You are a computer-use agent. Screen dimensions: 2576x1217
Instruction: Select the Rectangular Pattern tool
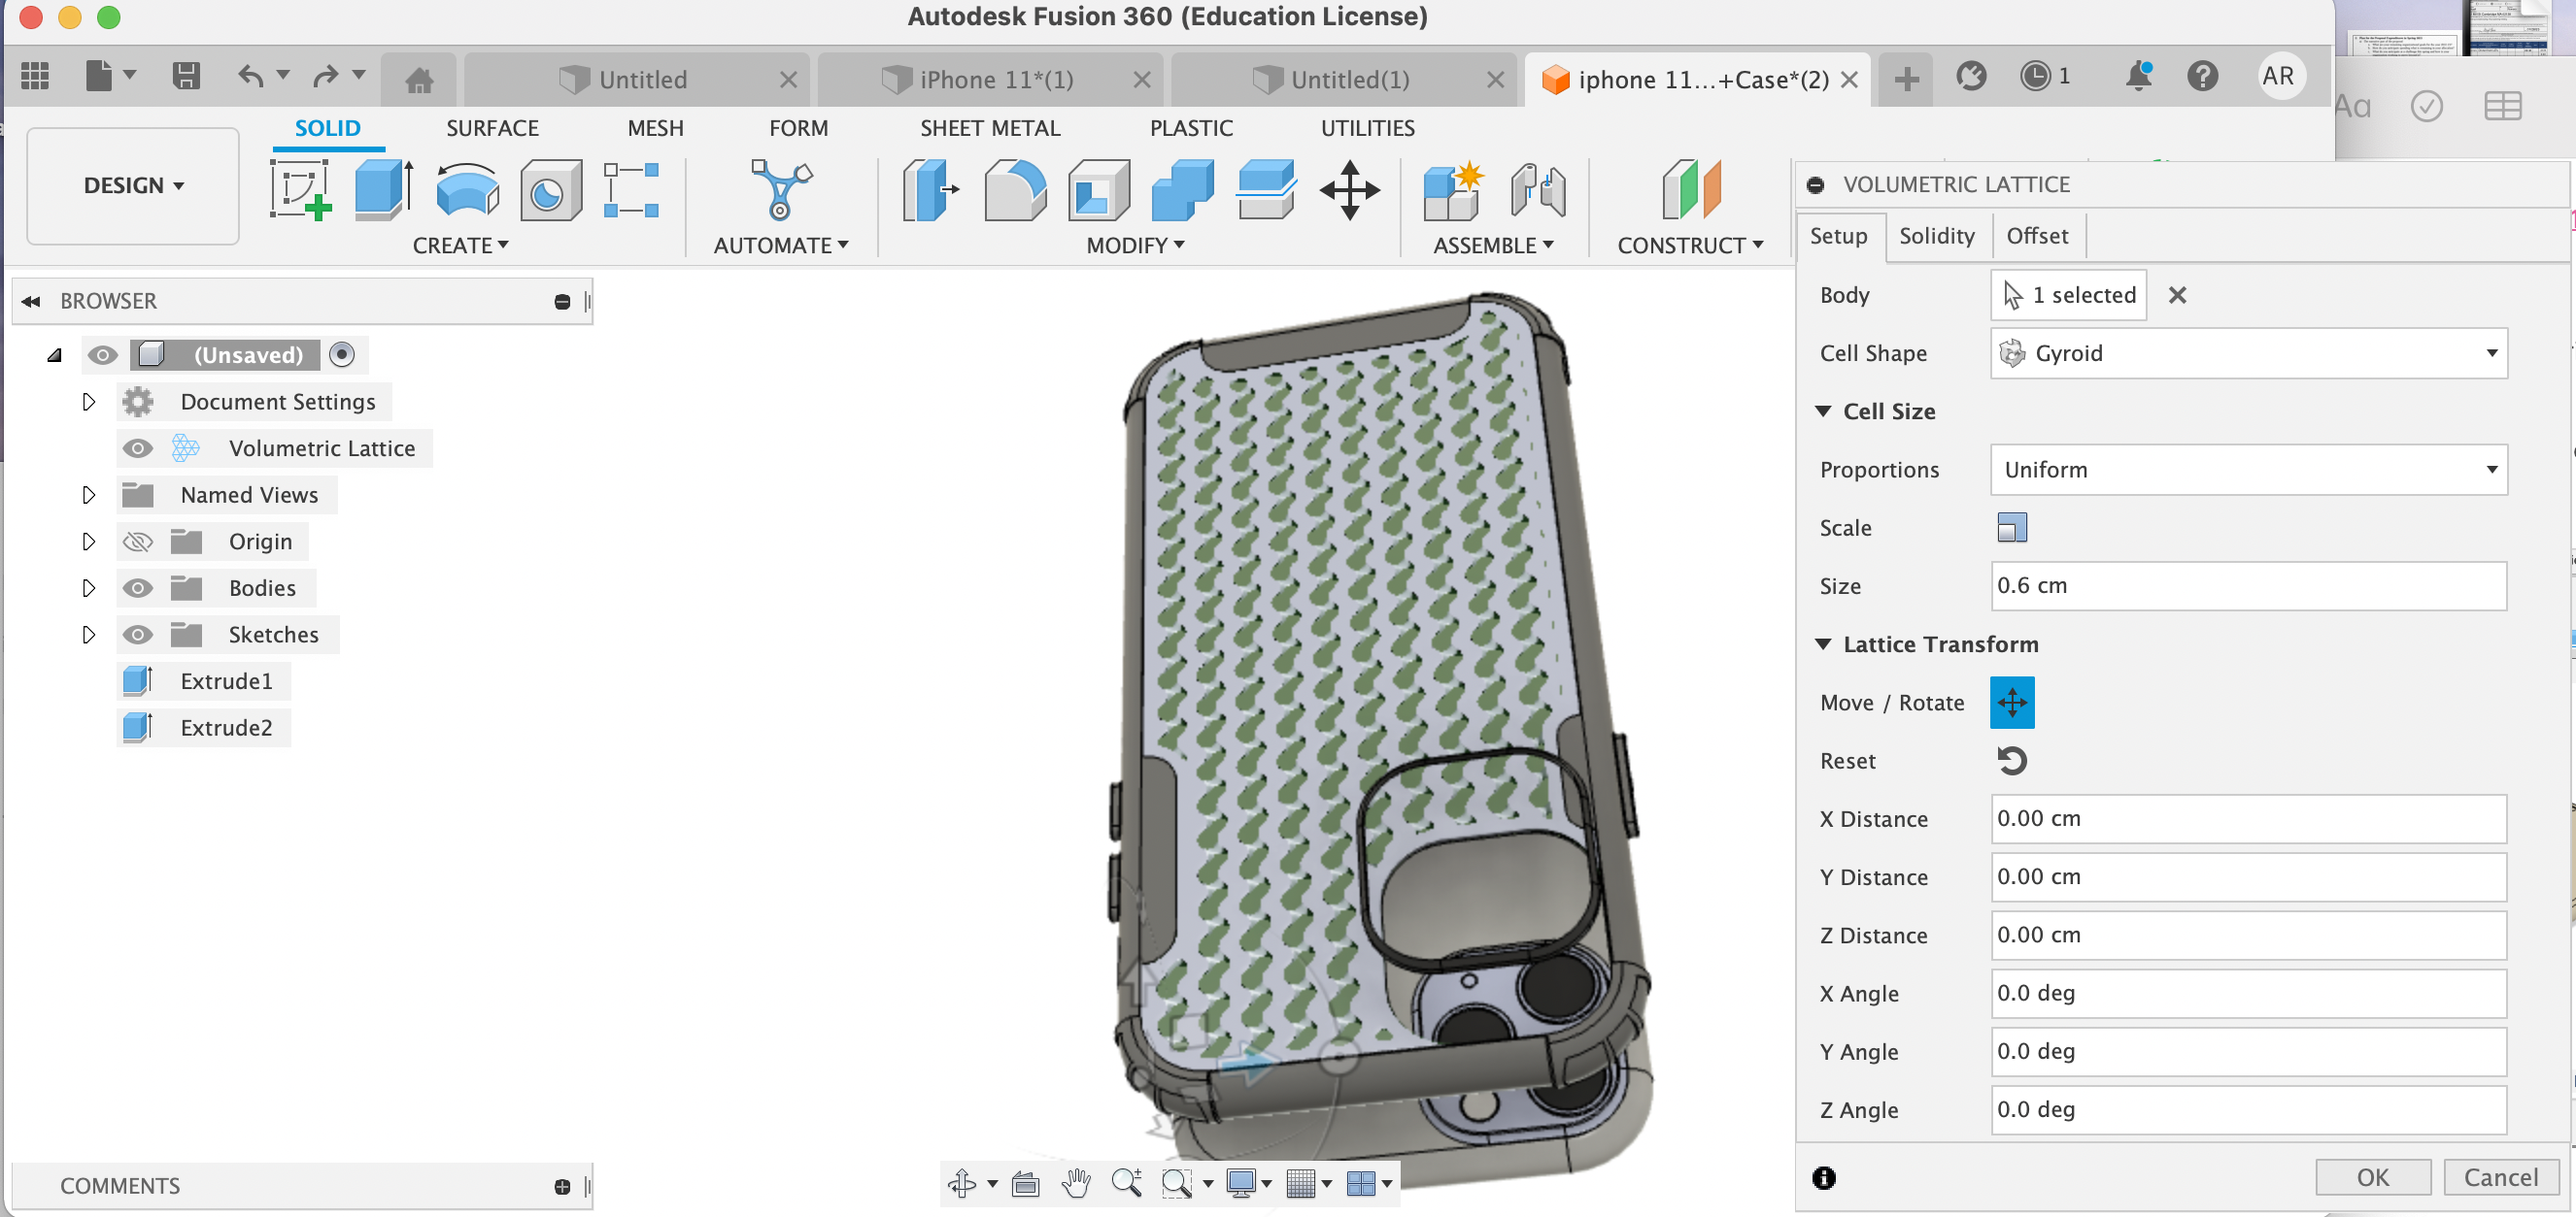(631, 190)
